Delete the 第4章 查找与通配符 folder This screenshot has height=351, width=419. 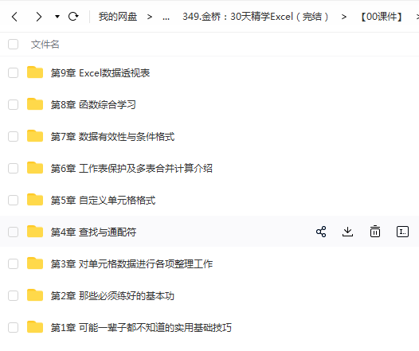click(375, 232)
